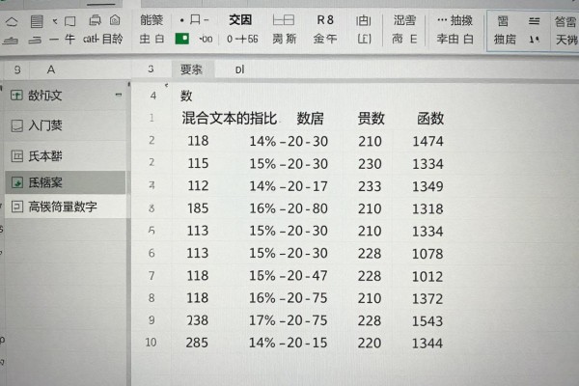Viewport: 579px width, 386px height.
Task: Click the 能繁 ribbon button
Action: tap(152, 20)
